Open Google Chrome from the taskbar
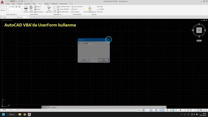 25,114
